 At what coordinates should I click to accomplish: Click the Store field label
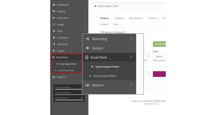pos(155,51)
